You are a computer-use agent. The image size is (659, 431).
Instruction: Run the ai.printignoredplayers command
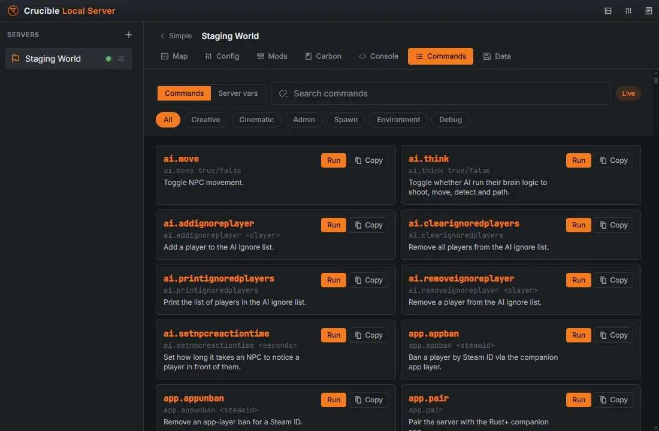point(334,280)
